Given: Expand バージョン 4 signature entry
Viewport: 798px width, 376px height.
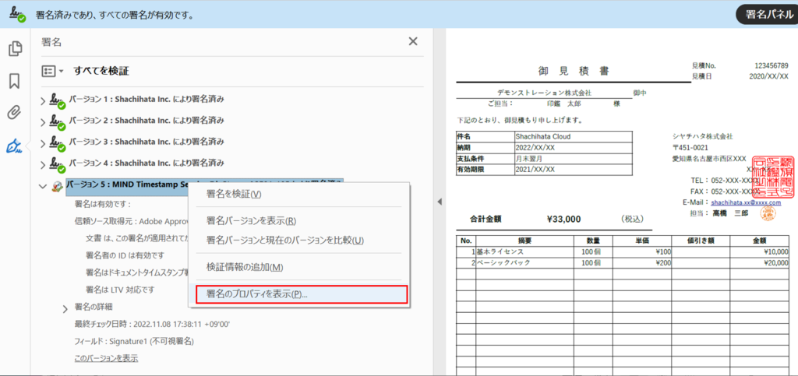Looking at the screenshot, I should tap(43, 164).
